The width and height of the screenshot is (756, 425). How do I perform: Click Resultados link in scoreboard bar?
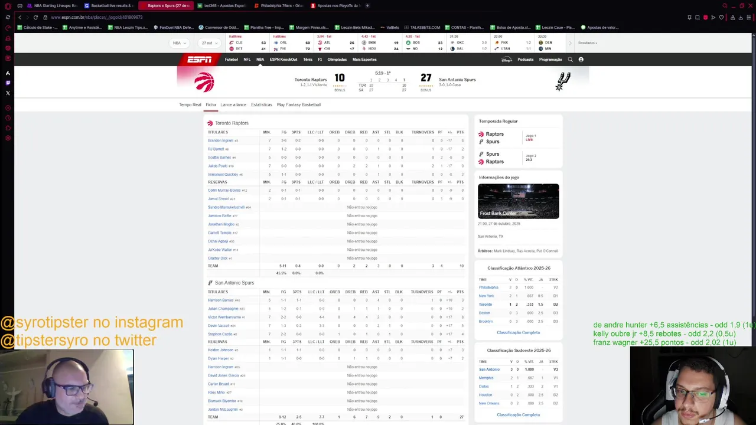(x=587, y=43)
